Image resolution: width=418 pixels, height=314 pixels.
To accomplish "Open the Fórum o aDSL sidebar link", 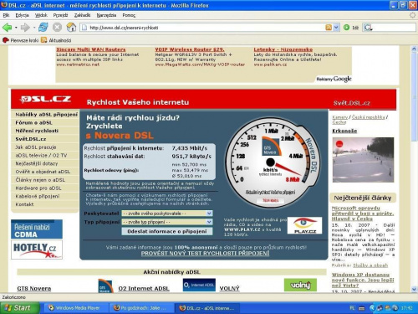I will tap(33, 122).
